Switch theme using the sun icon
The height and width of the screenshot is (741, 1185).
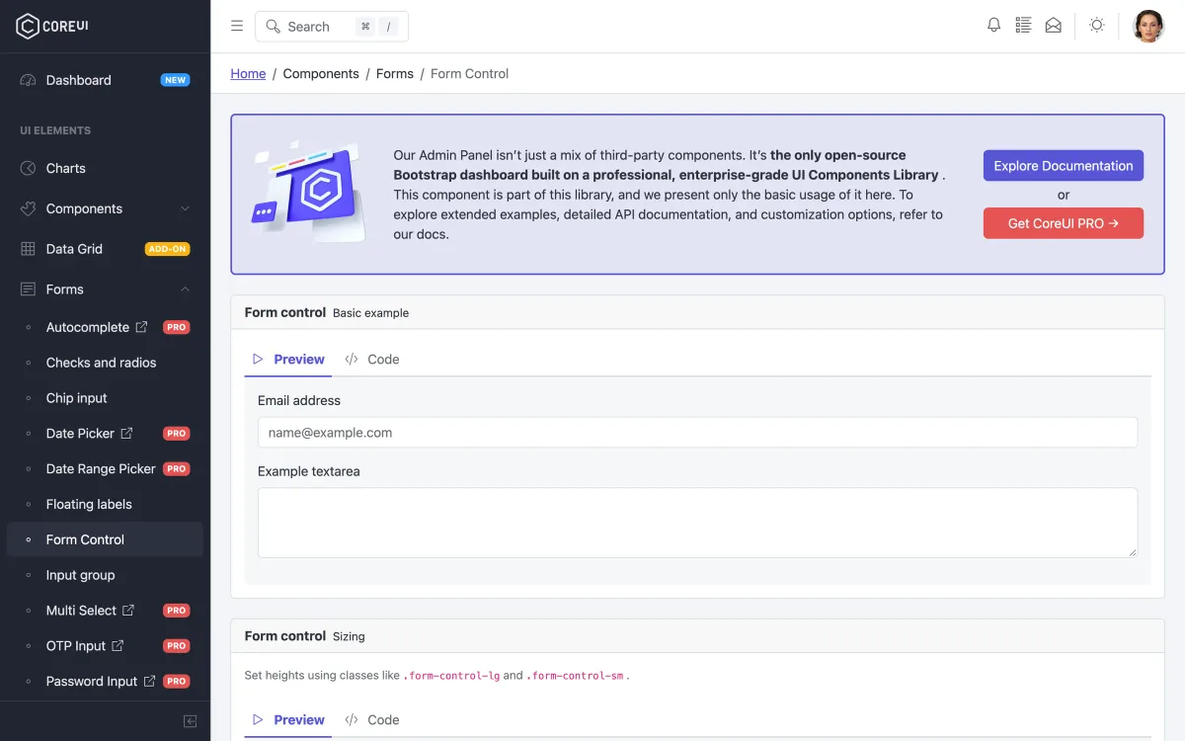click(1097, 26)
